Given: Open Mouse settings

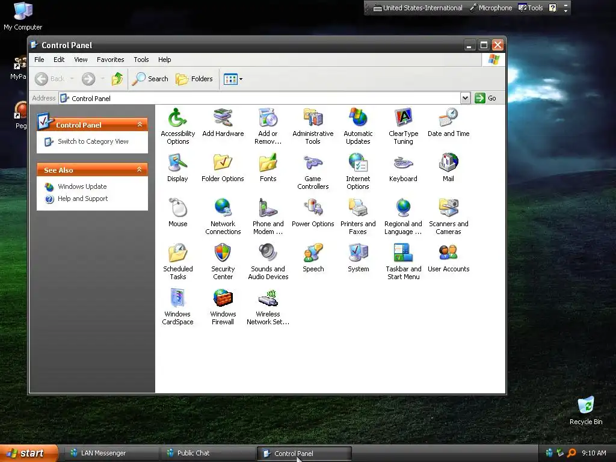Looking at the screenshot, I should point(177,212).
